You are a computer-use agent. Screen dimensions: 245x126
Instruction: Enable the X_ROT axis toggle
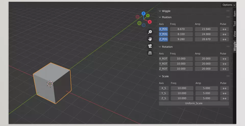pos(163,59)
